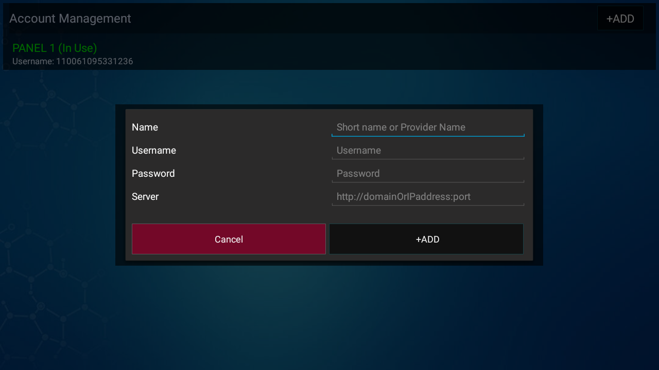Focus the Username text field in dialog

pyautogui.click(x=428, y=151)
